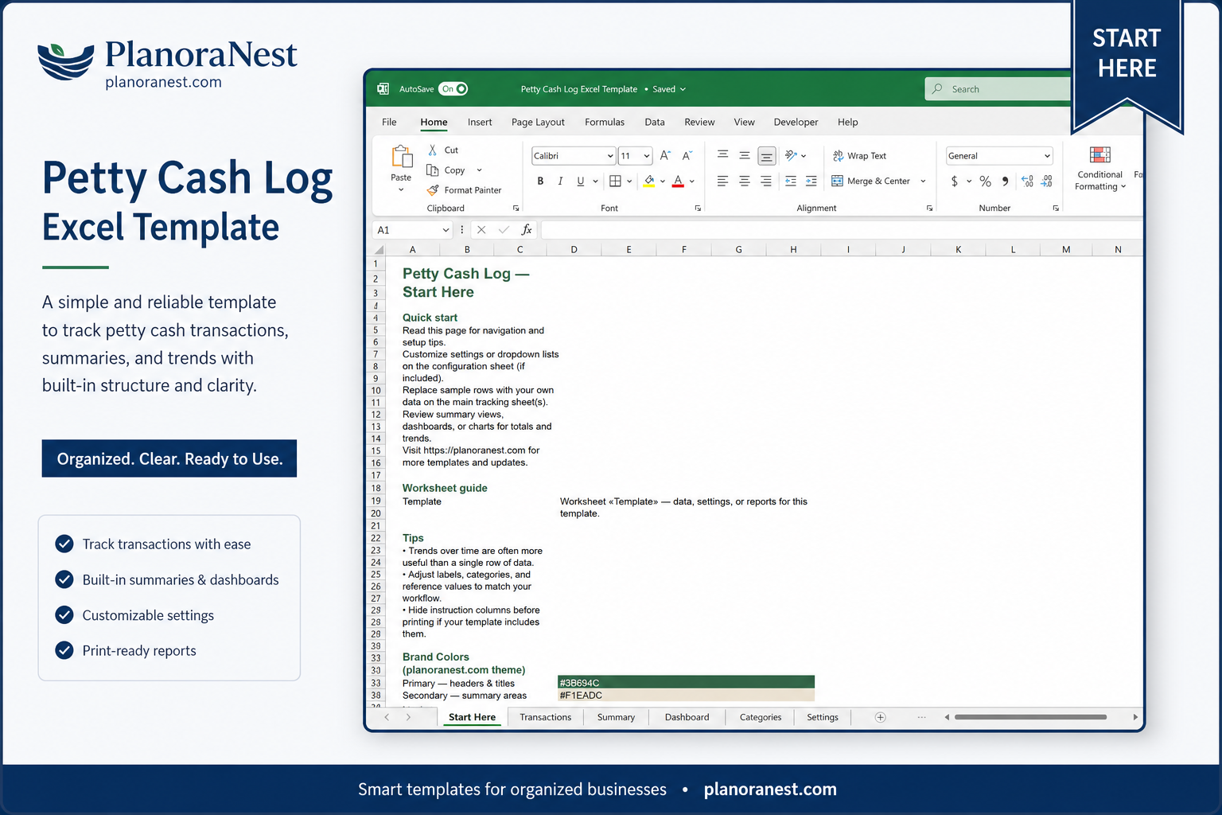Viewport: 1222px width, 815px height.
Task: Toggle the AutoSave switch
Action: click(453, 89)
